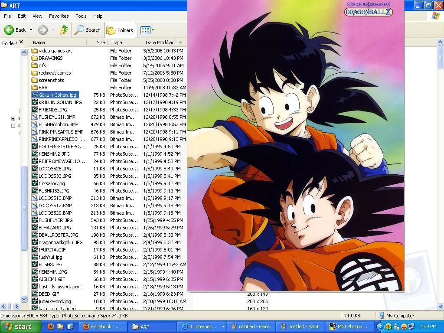Launch Firefox from the Quick Launch bar
444x333 pixels.
[50, 326]
